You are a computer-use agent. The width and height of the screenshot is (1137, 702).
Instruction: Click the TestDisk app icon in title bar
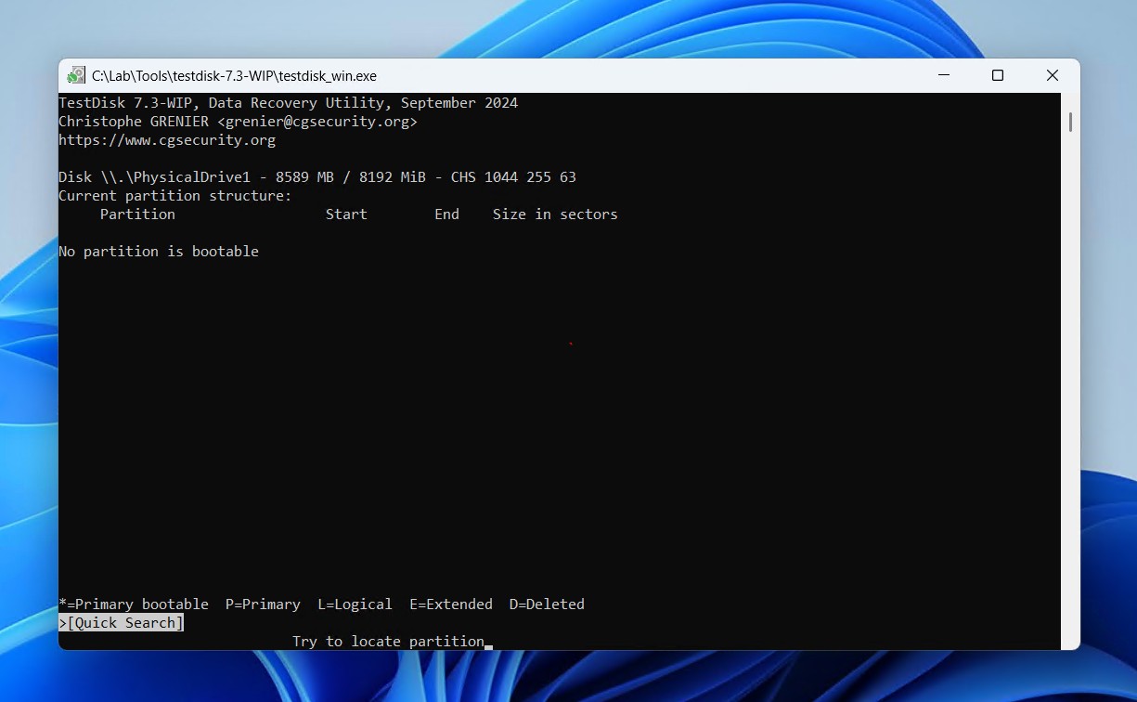(x=76, y=76)
